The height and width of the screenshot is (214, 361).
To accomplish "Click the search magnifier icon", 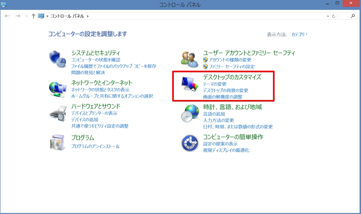I will point(353,16).
